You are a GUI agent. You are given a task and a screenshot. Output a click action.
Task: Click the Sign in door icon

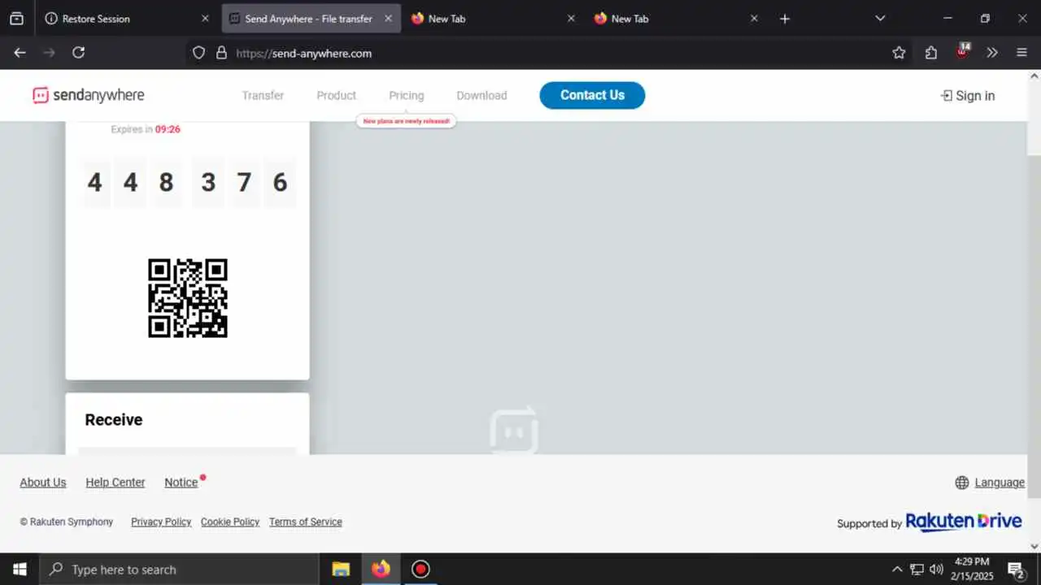point(947,96)
